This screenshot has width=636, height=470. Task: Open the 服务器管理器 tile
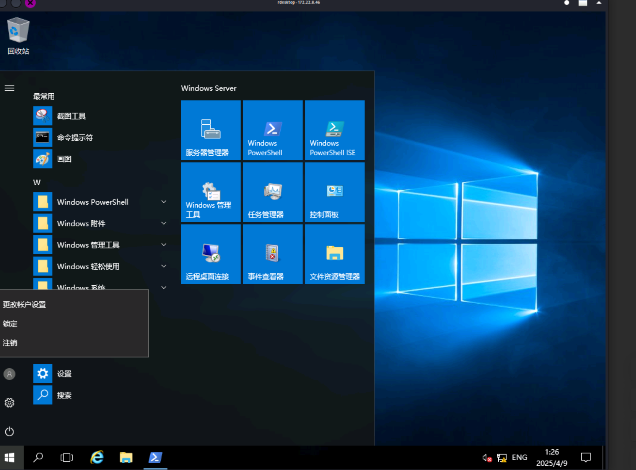pos(211,130)
